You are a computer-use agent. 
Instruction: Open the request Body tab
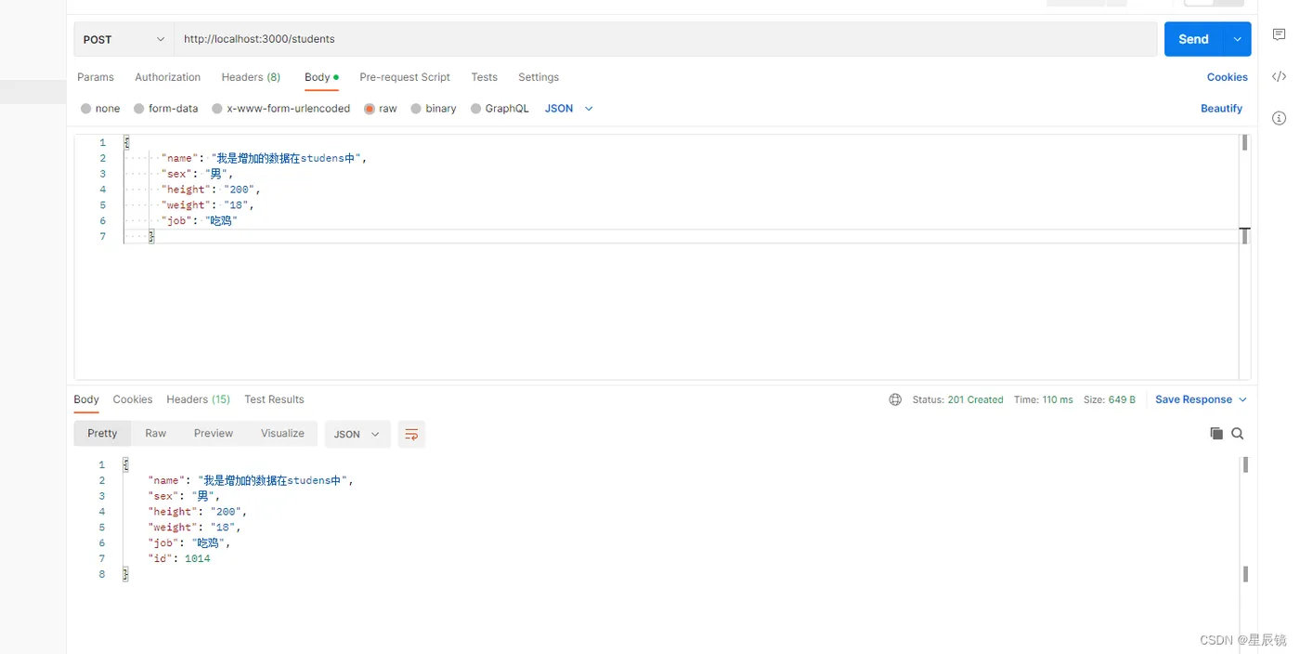(x=321, y=77)
